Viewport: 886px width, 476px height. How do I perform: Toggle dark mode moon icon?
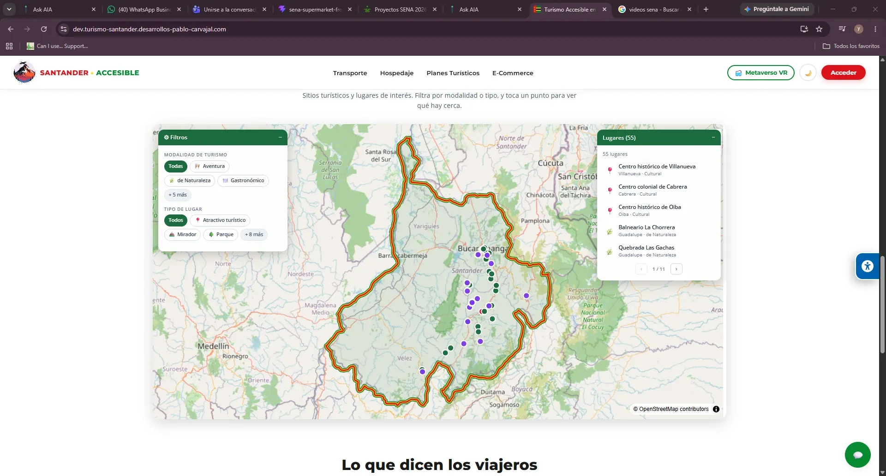click(808, 73)
